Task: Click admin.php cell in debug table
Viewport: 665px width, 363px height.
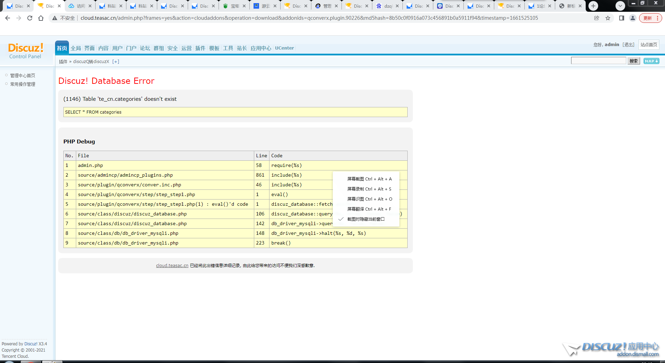Action: tap(165, 166)
